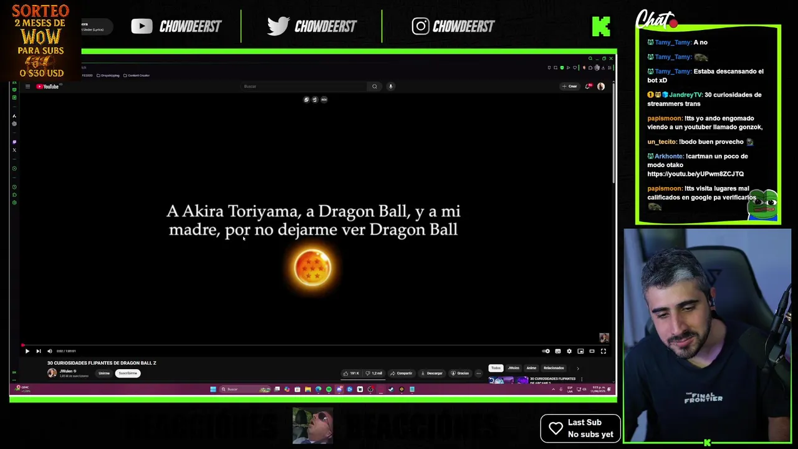Click the green Kick logo
The image size is (798, 449).
(x=601, y=26)
